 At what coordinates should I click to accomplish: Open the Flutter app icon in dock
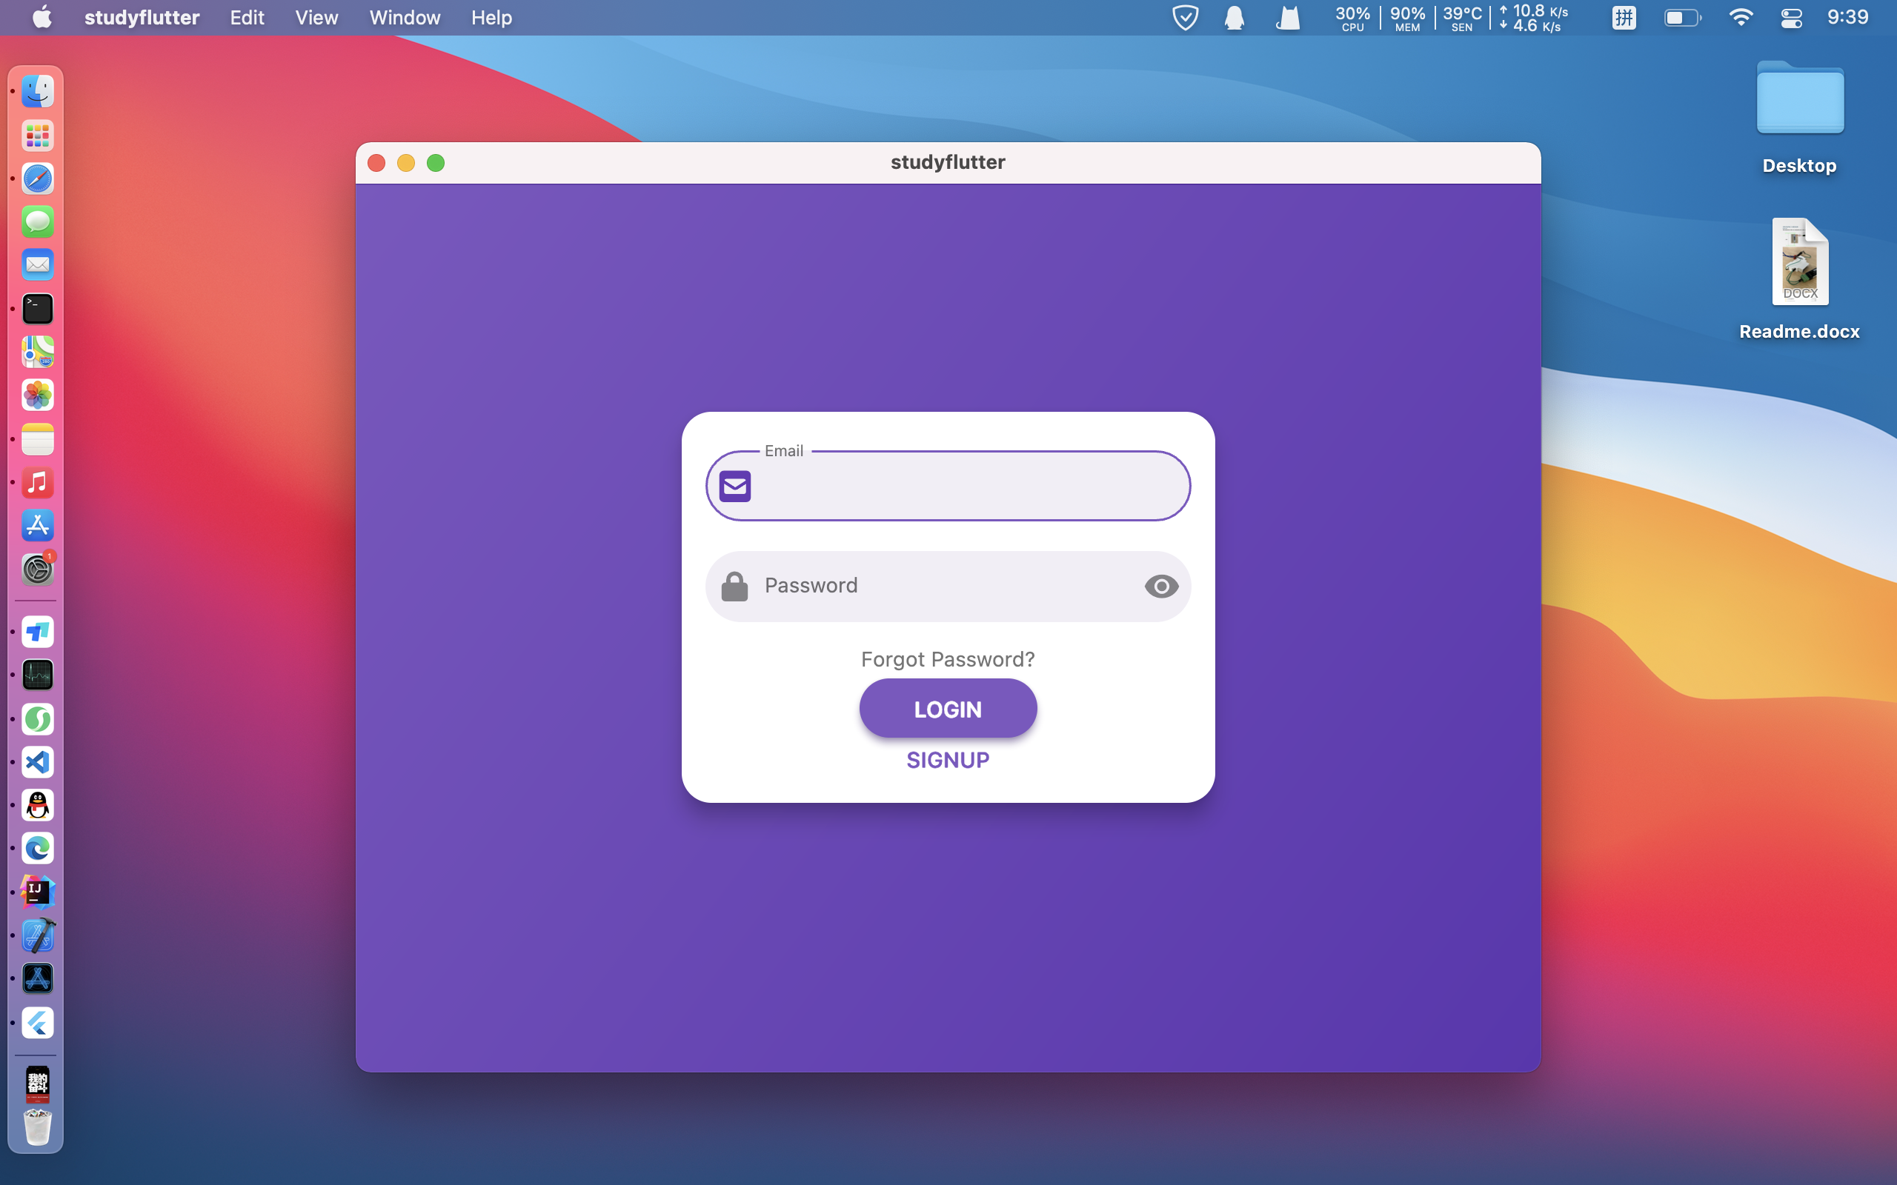(37, 1022)
